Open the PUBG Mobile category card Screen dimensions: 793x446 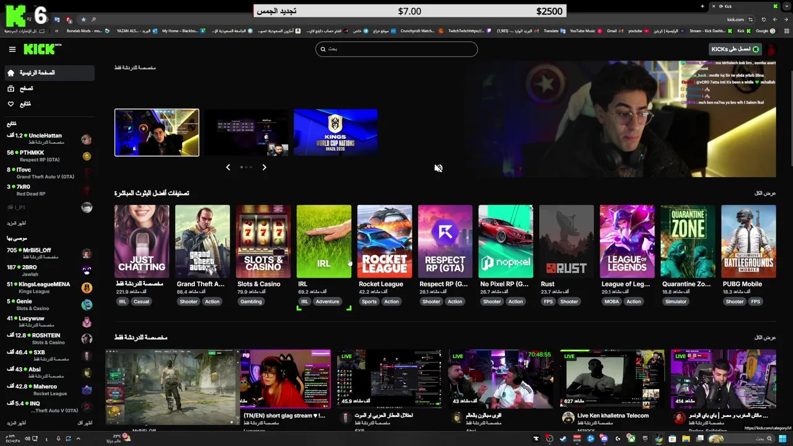pos(748,241)
